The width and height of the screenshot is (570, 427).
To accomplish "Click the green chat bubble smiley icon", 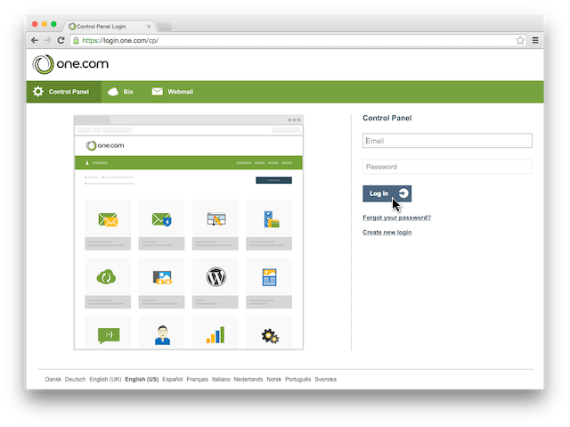I will point(109,335).
